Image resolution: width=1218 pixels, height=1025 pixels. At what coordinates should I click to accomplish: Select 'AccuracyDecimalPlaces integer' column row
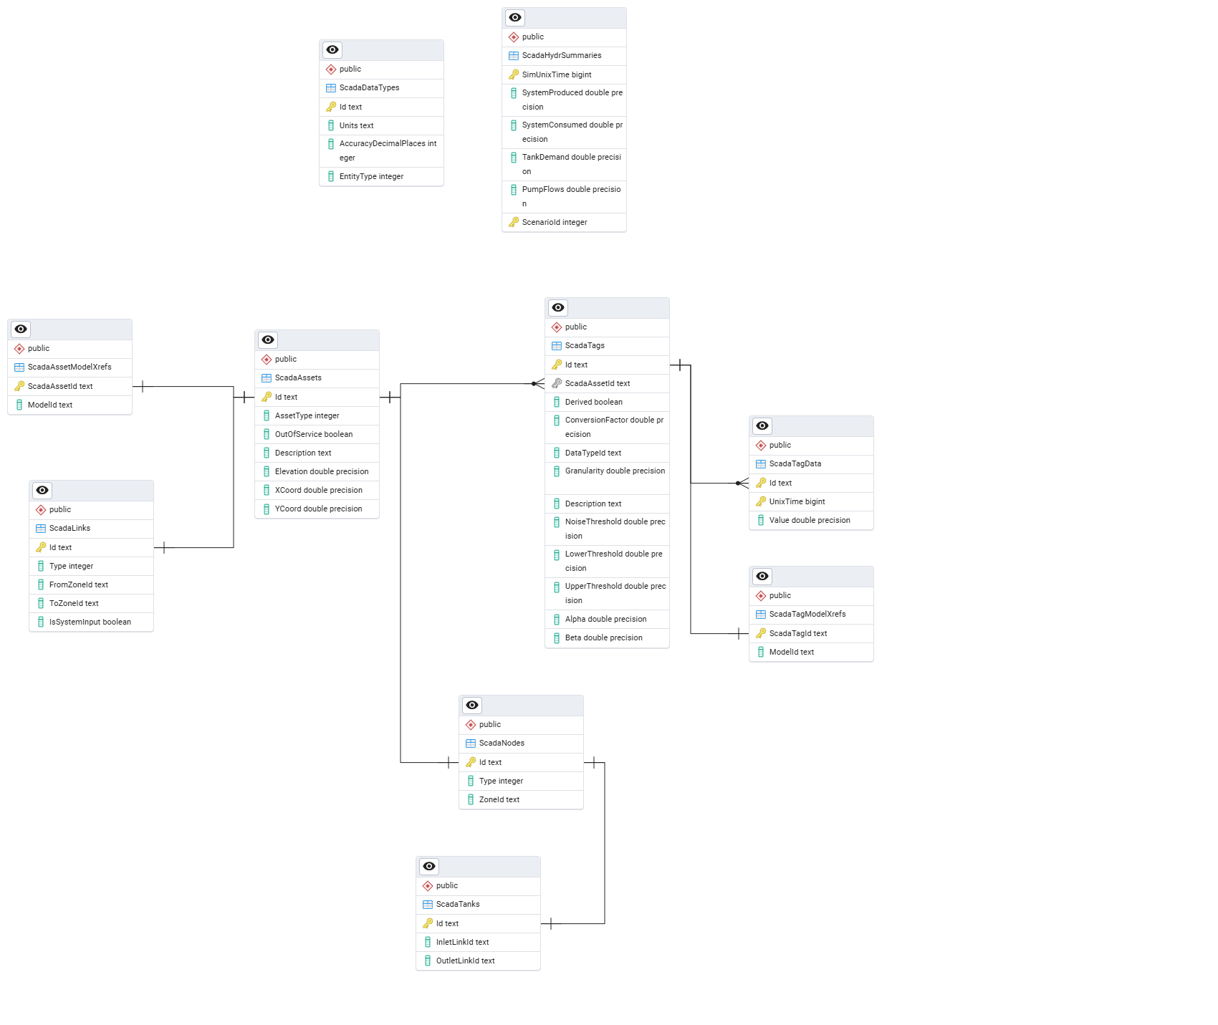click(381, 151)
